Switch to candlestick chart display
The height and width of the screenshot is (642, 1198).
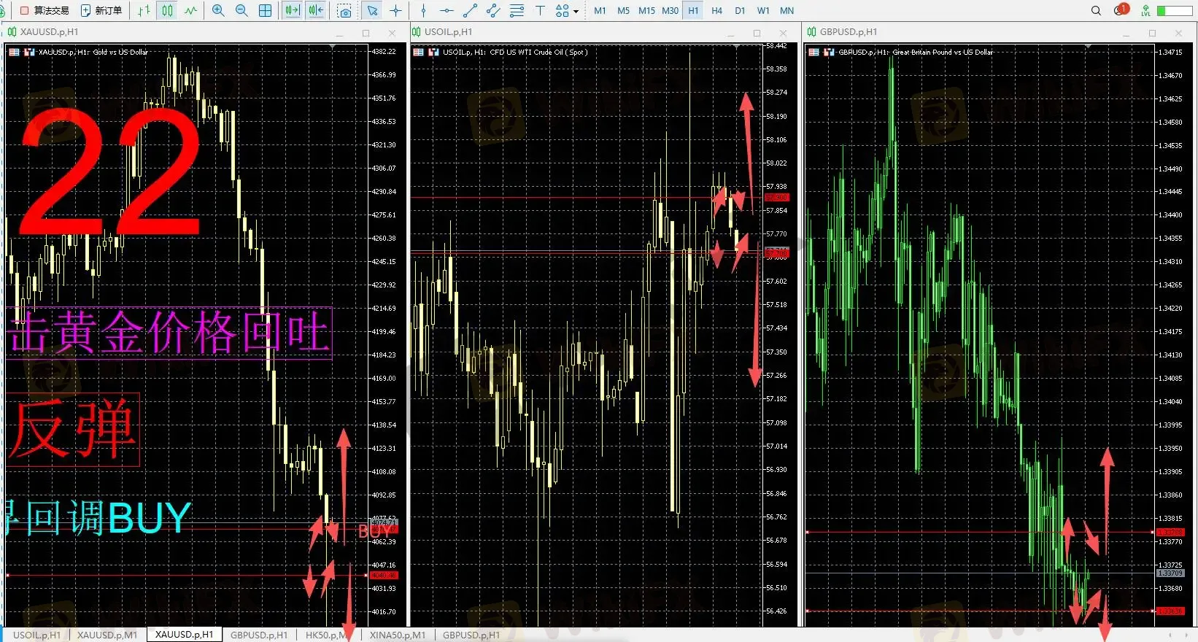point(168,10)
